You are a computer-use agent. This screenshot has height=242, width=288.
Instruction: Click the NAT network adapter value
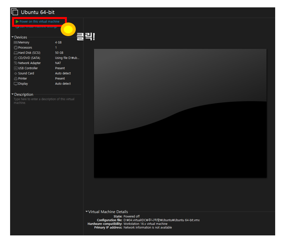(58, 63)
